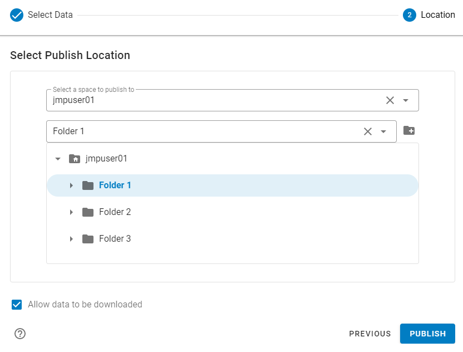Expand the Folder 3 tree node

(x=71, y=238)
